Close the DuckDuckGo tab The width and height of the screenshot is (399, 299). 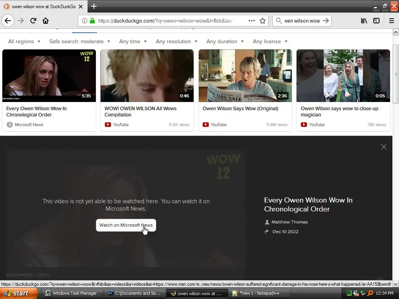tap(81, 7)
